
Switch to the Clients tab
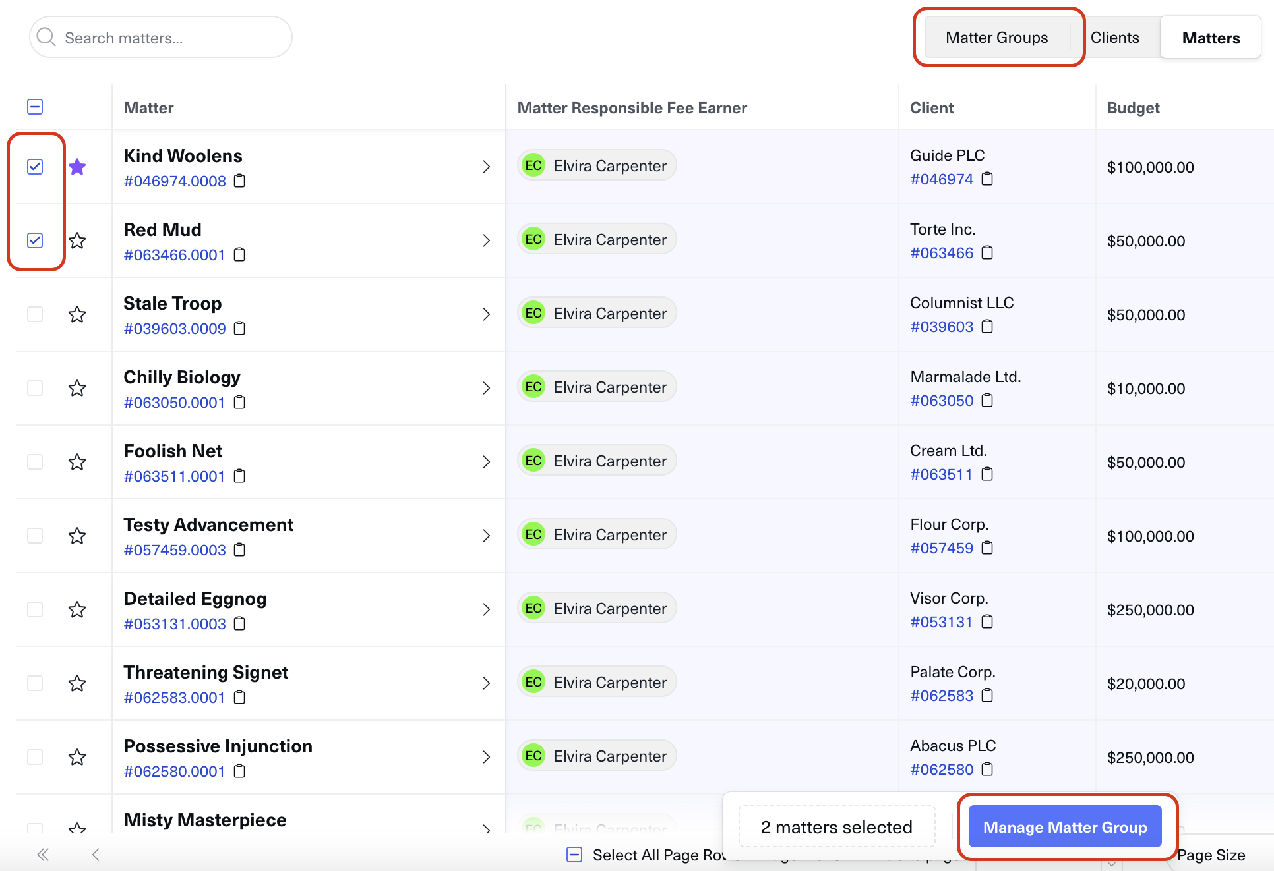pos(1114,38)
